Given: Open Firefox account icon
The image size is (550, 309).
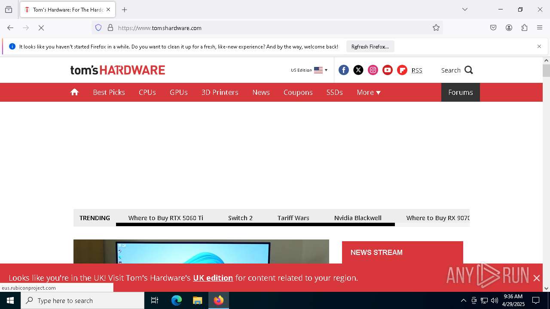Looking at the screenshot, I should (509, 28).
